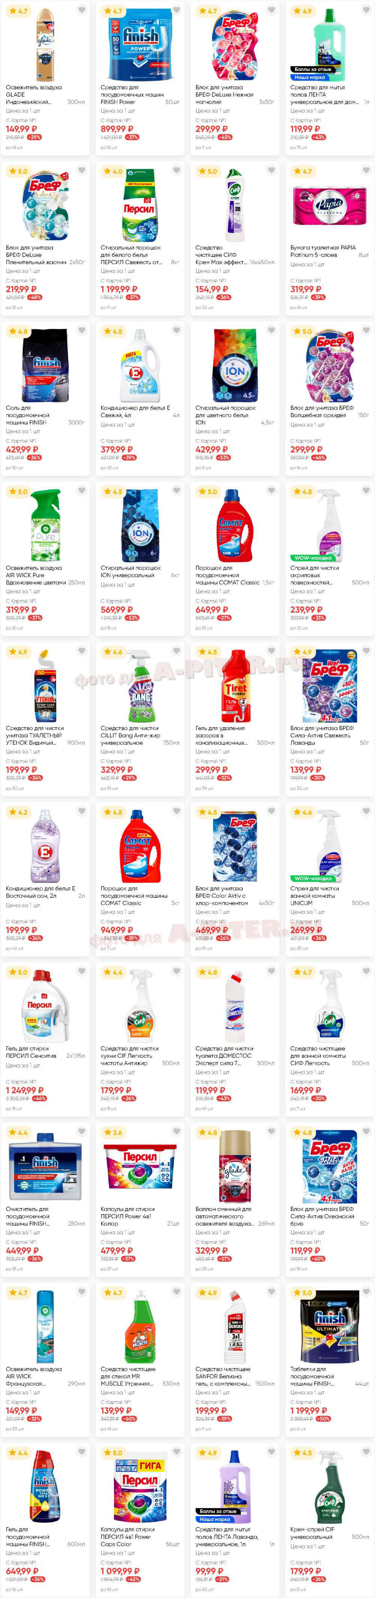The height and width of the screenshot is (1598, 375).
Task: Click 2.6 rating badge on Персил capsules
Action: click(x=113, y=1133)
